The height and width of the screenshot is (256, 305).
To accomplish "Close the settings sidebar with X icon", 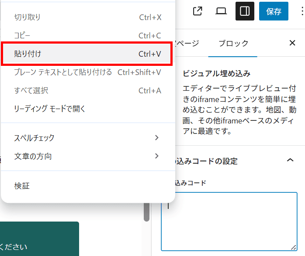I will click(x=292, y=43).
